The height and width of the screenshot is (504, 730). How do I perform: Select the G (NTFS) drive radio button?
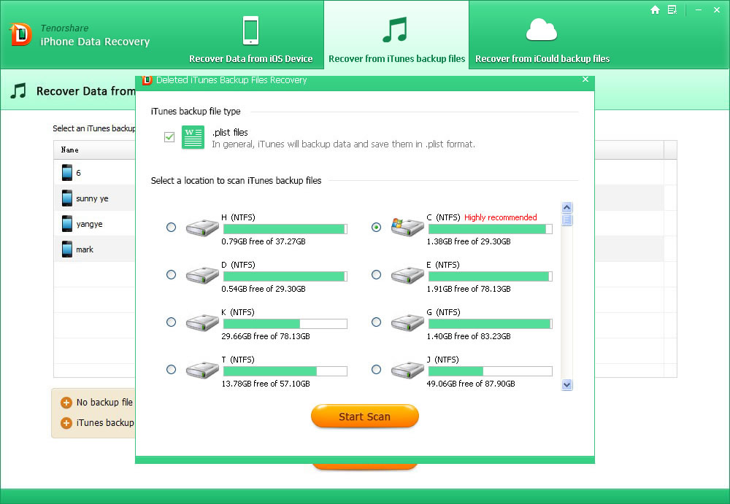click(x=376, y=322)
